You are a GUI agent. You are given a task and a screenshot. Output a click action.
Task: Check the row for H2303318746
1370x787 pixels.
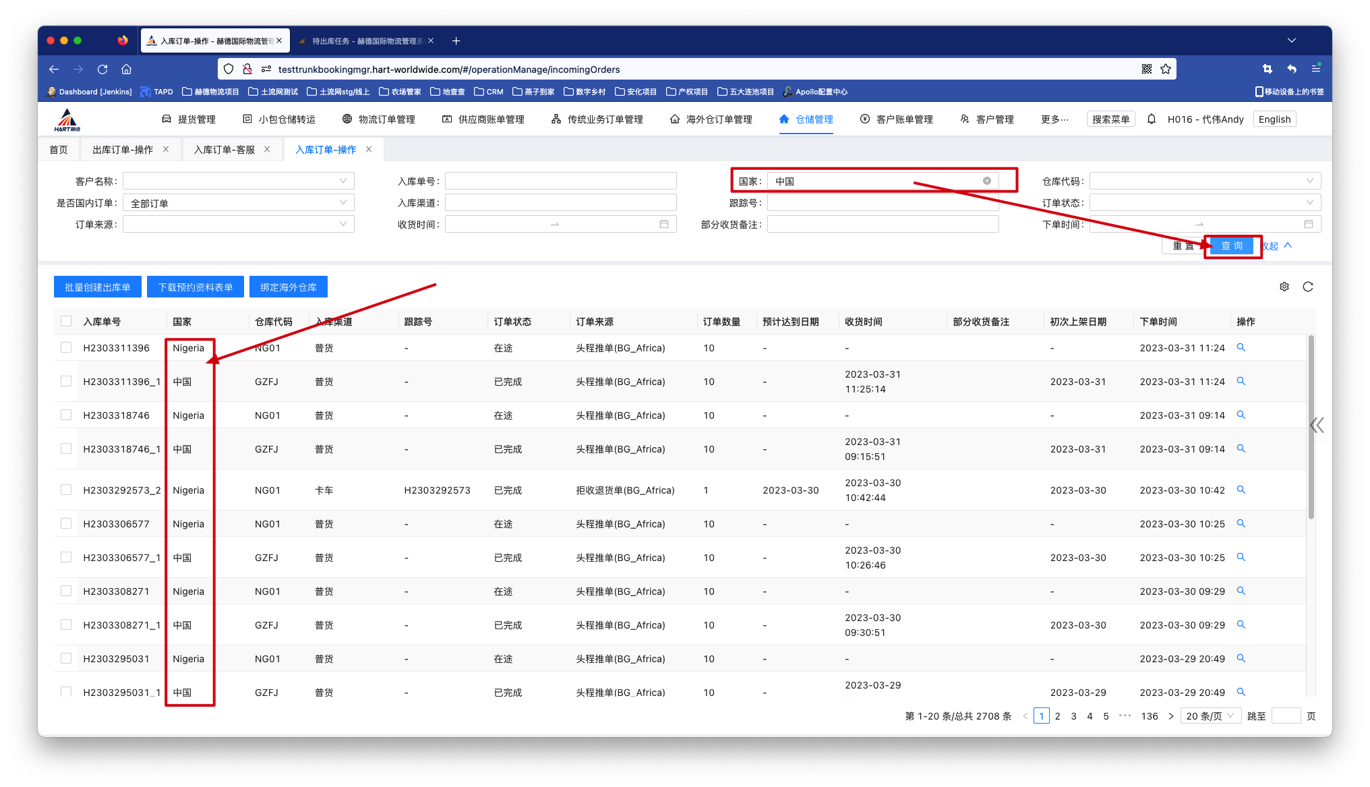click(66, 415)
